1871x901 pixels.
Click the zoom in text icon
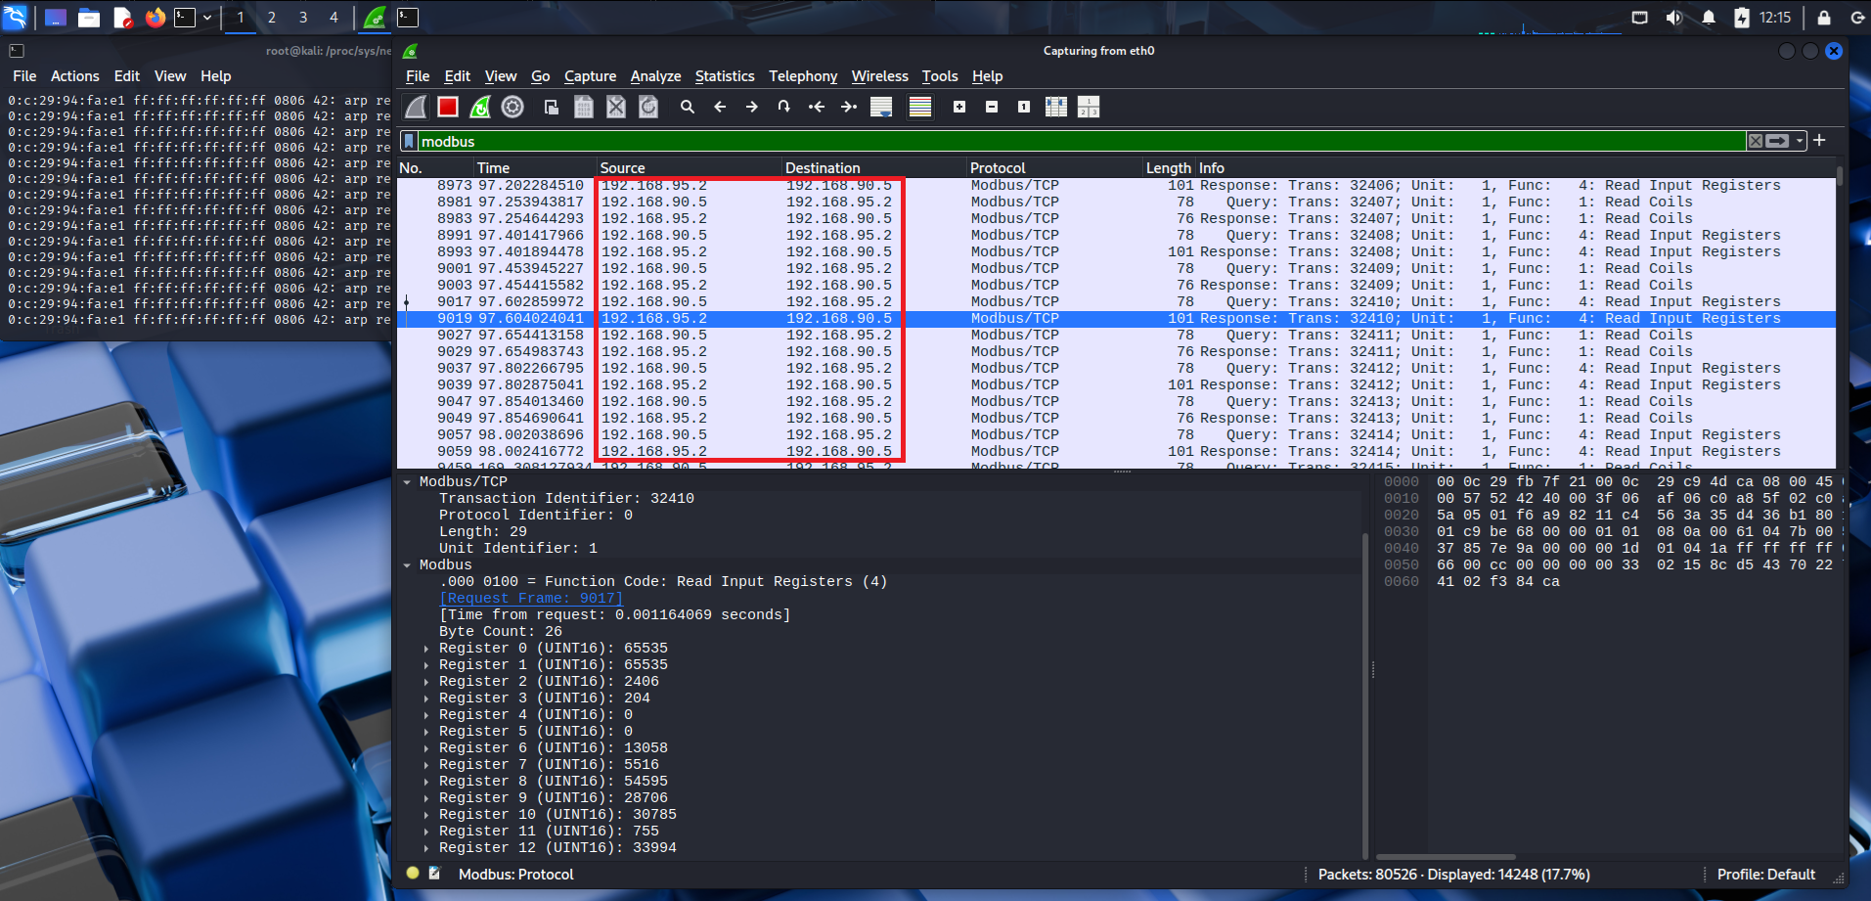coord(959,107)
